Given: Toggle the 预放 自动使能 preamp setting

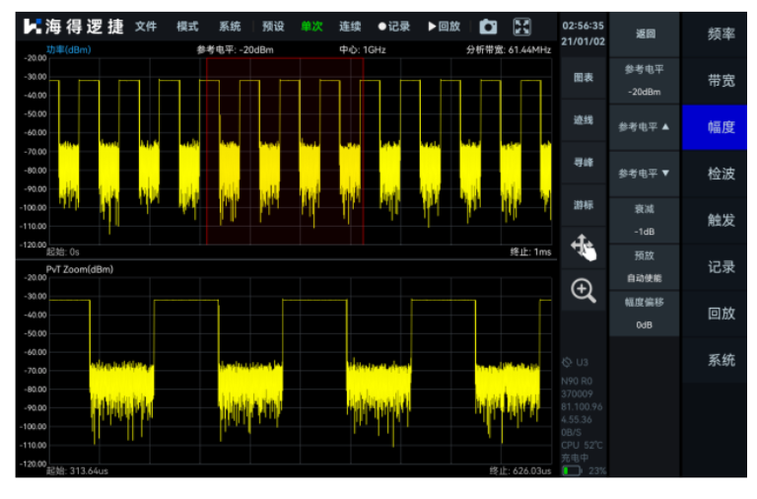Looking at the screenshot, I should click(645, 266).
